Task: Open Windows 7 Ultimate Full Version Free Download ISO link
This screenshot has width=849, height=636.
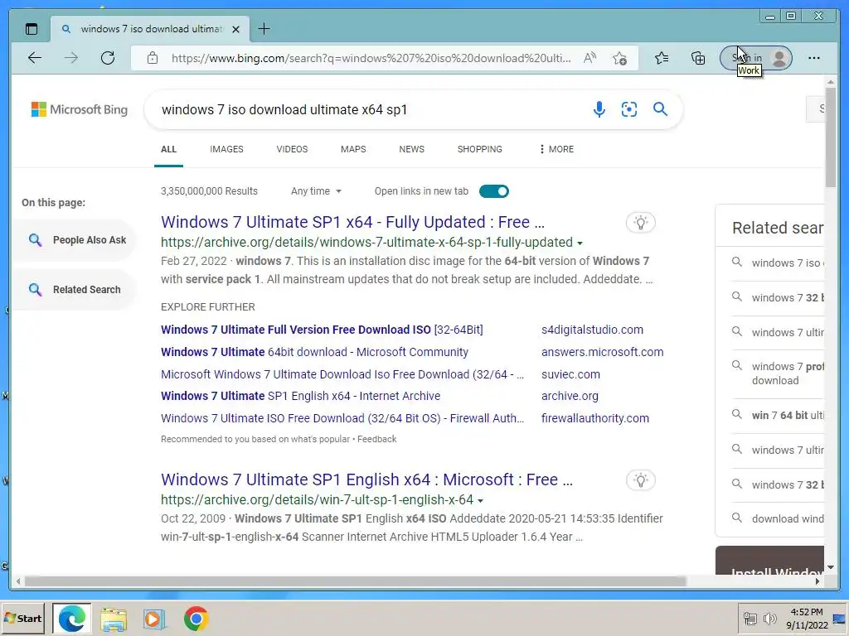Action: pyautogui.click(x=322, y=330)
